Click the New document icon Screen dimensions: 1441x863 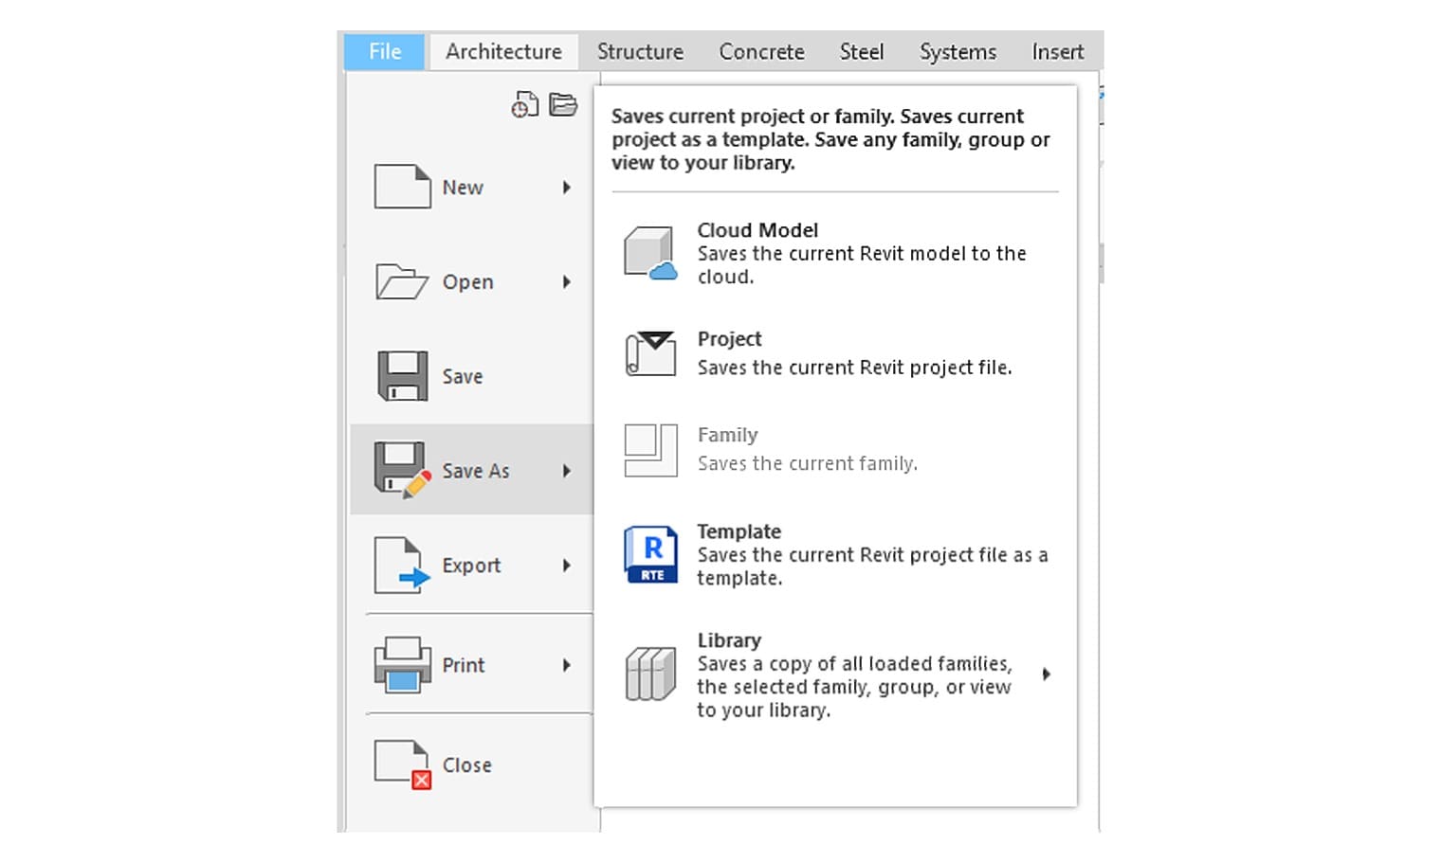coord(402,187)
